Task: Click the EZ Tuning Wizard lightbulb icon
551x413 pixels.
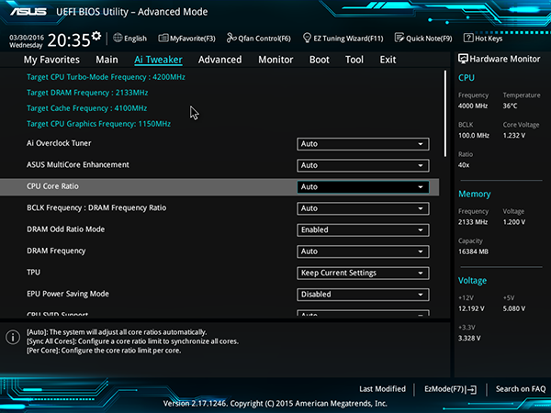Action: [307, 38]
